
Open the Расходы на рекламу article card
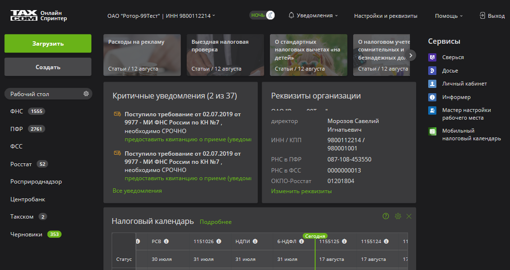142,55
